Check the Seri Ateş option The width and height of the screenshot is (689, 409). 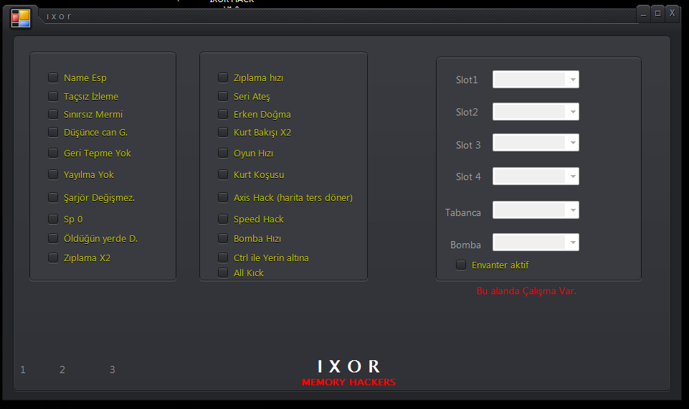click(x=223, y=96)
